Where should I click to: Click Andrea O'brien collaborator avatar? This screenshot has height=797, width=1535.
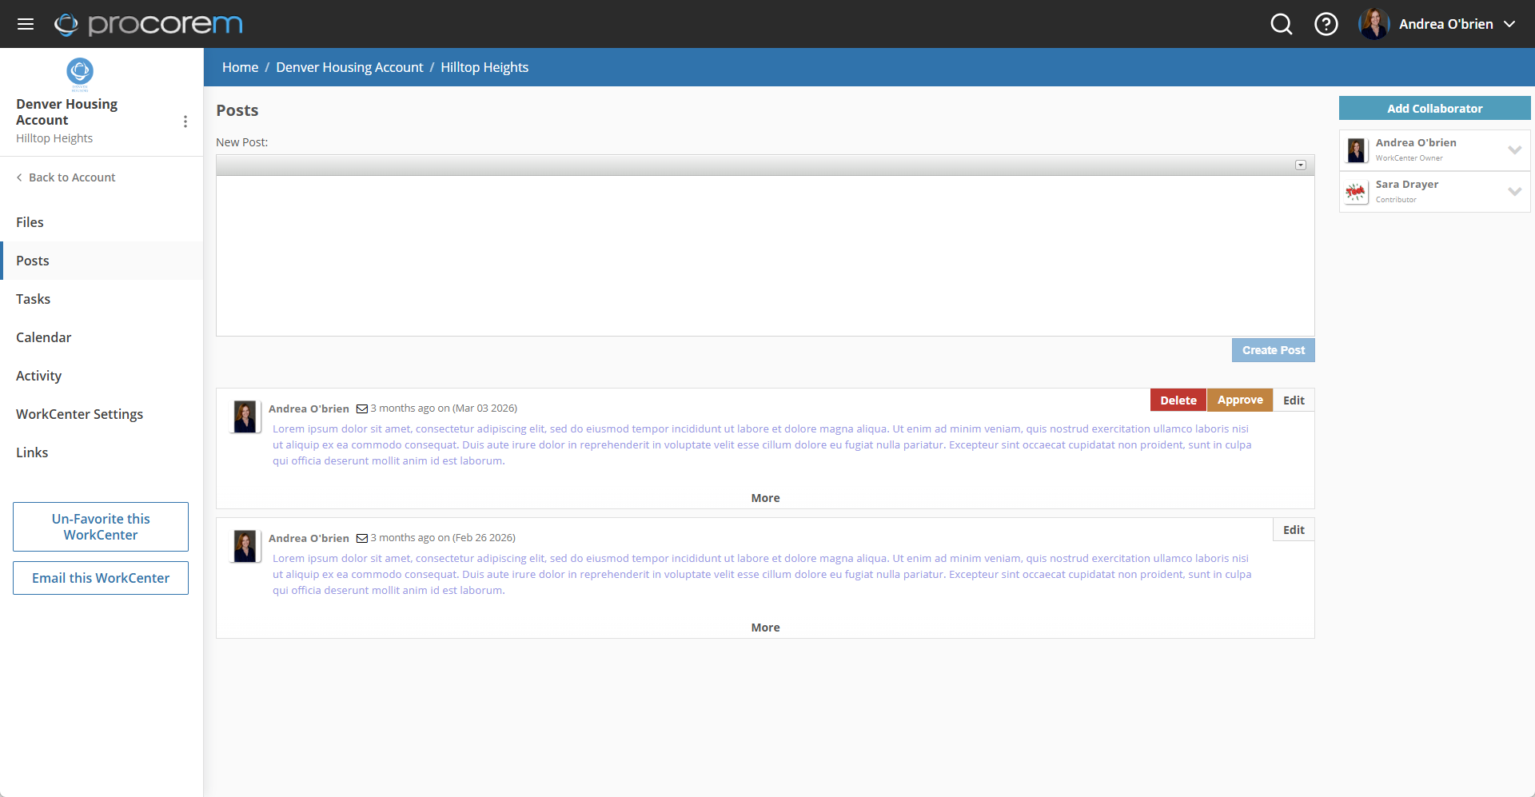[x=1356, y=150]
